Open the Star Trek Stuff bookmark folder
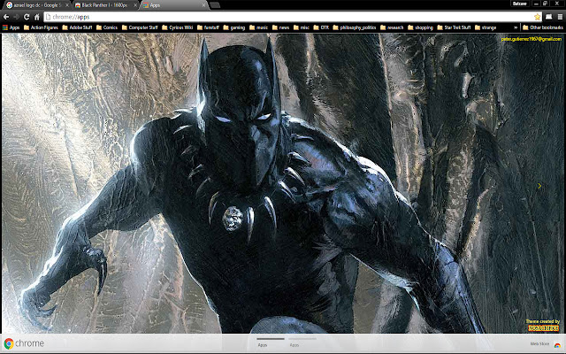566x354 pixels. [x=454, y=27]
